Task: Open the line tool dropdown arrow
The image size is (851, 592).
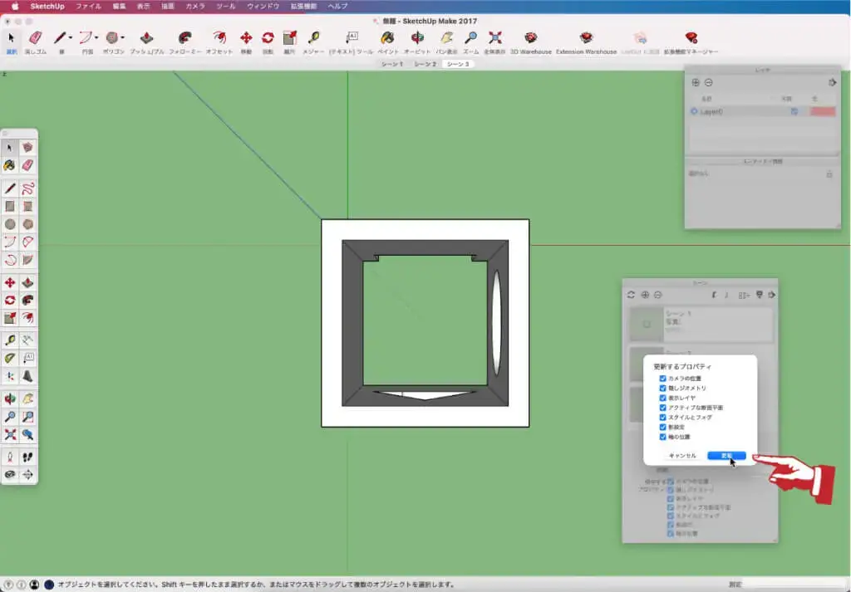Action: click(x=71, y=38)
